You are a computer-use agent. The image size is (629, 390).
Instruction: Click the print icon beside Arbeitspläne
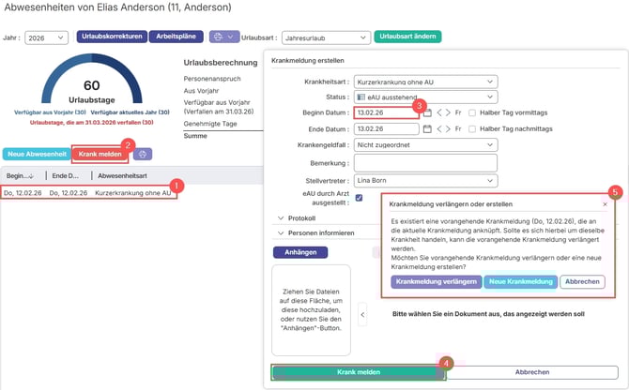[217, 37]
